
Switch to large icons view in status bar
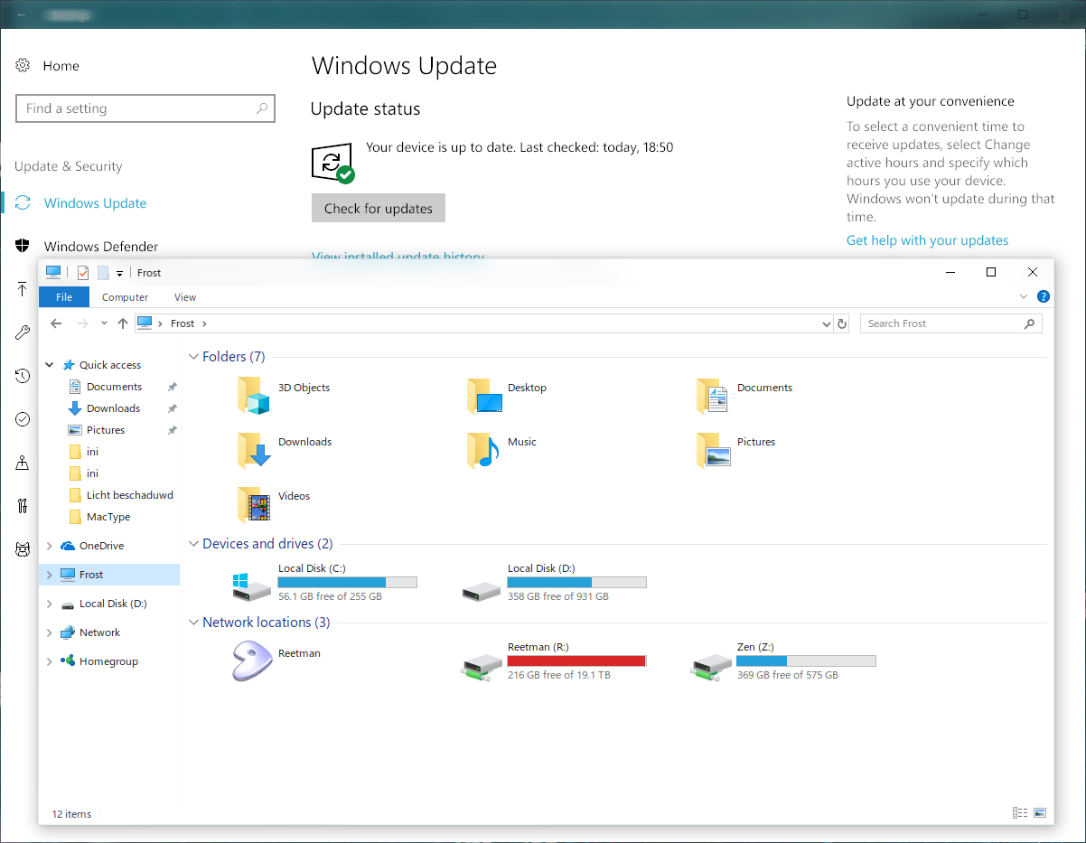[x=1039, y=813]
